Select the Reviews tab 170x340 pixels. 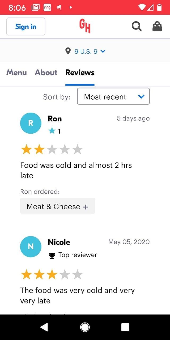click(80, 73)
